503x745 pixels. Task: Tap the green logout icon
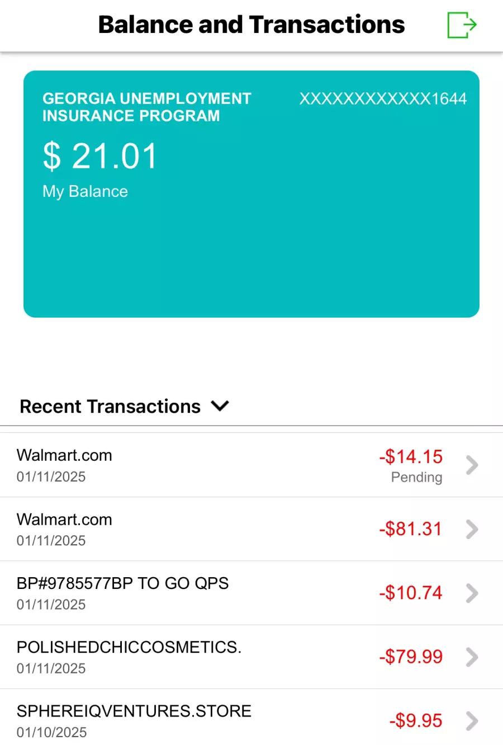point(462,25)
